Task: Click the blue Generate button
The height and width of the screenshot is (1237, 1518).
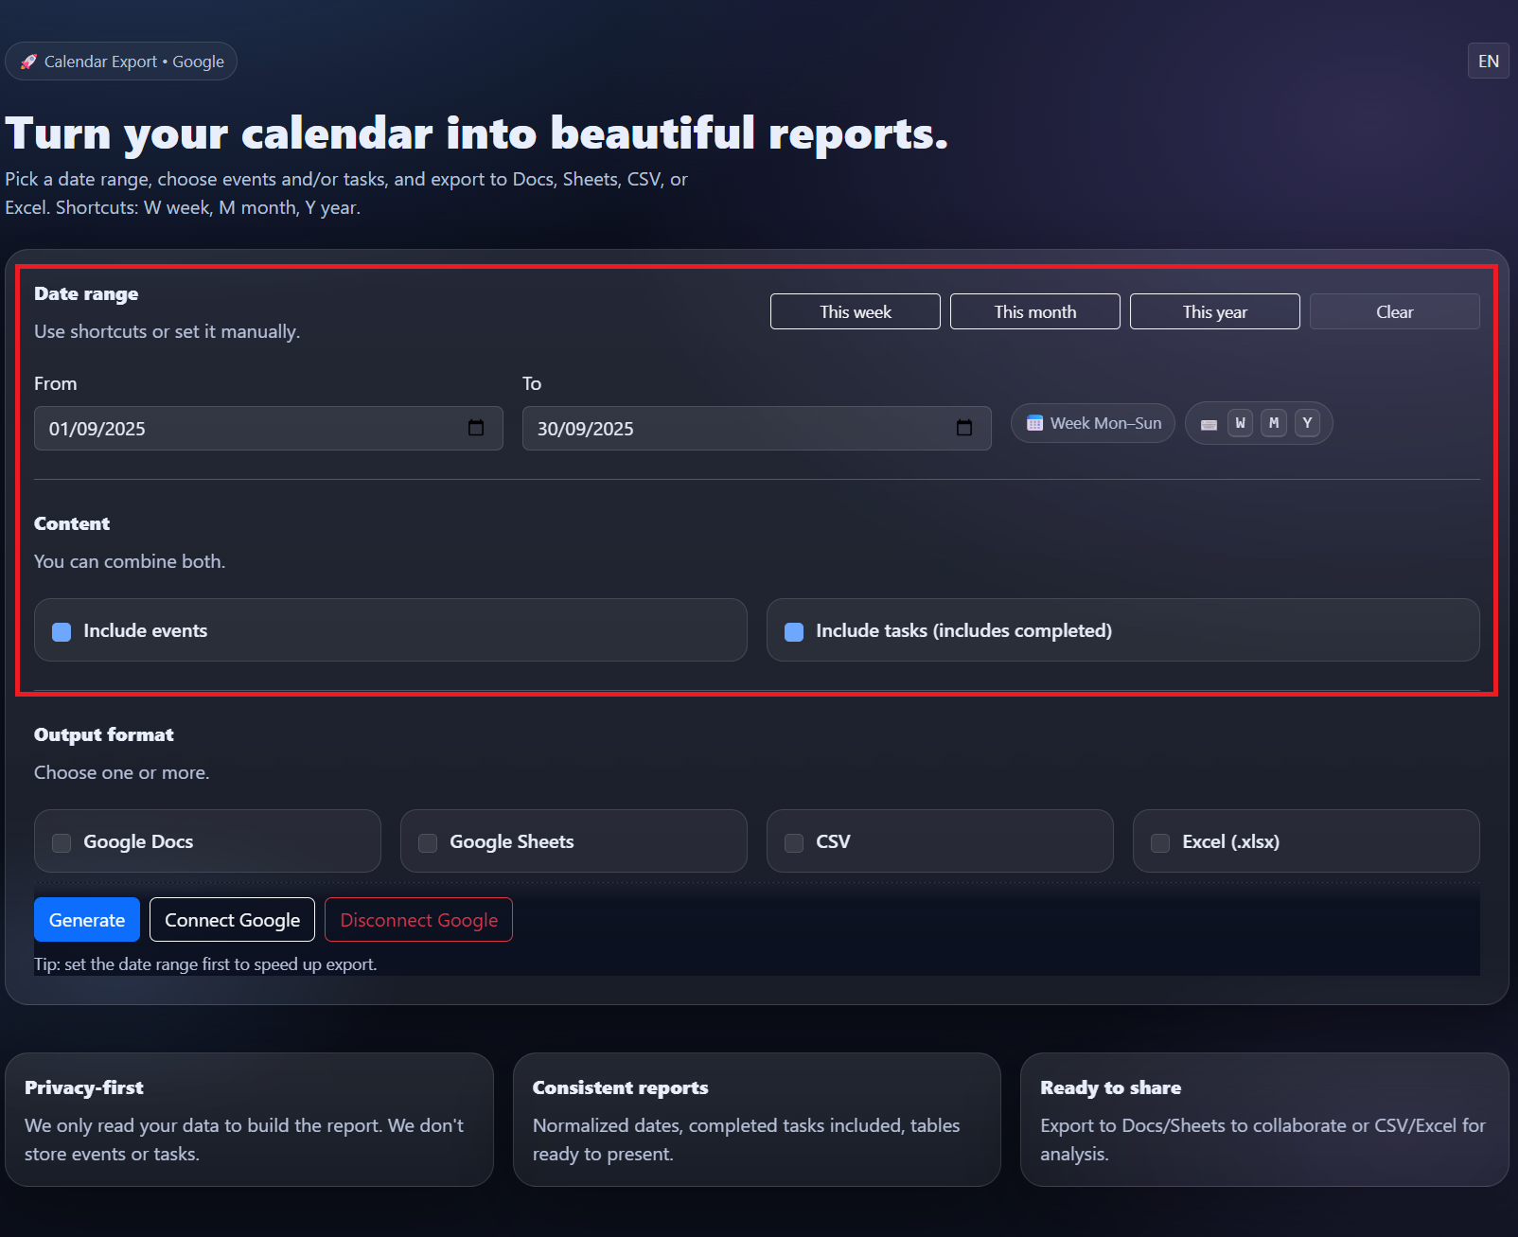Action: tap(87, 920)
